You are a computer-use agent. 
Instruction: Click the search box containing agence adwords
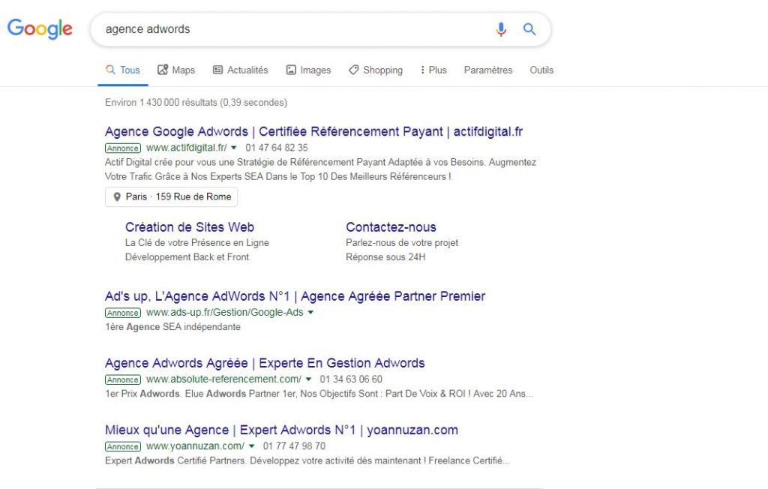pos(292,29)
